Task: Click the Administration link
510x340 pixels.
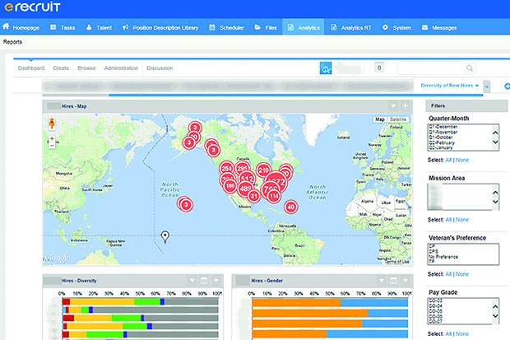Action: (x=121, y=68)
